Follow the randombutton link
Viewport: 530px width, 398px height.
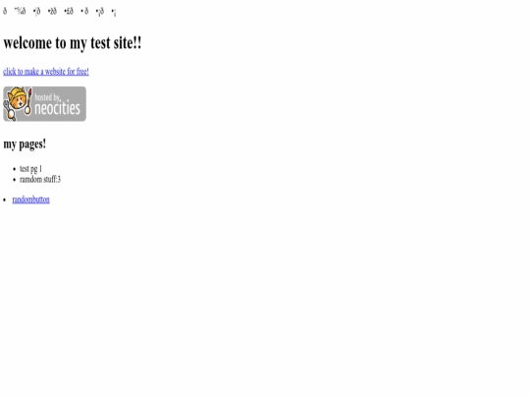pyautogui.click(x=30, y=199)
